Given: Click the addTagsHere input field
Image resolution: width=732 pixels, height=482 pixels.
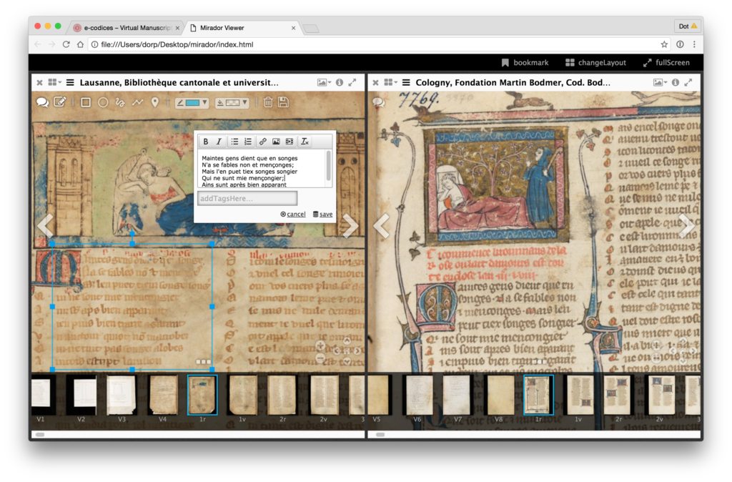Looking at the screenshot, I should [x=247, y=199].
